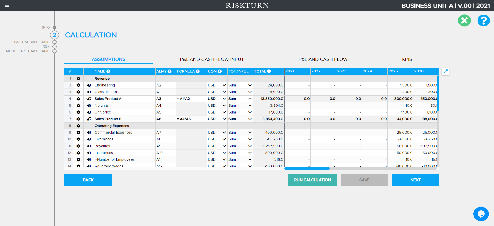Click formula icon on Sales Product B row

click(x=89, y=119)
